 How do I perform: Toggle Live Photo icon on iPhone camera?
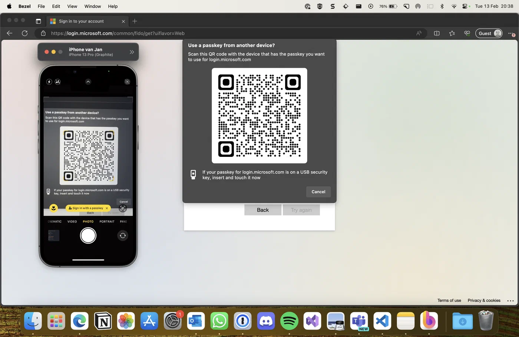point(127,82)
